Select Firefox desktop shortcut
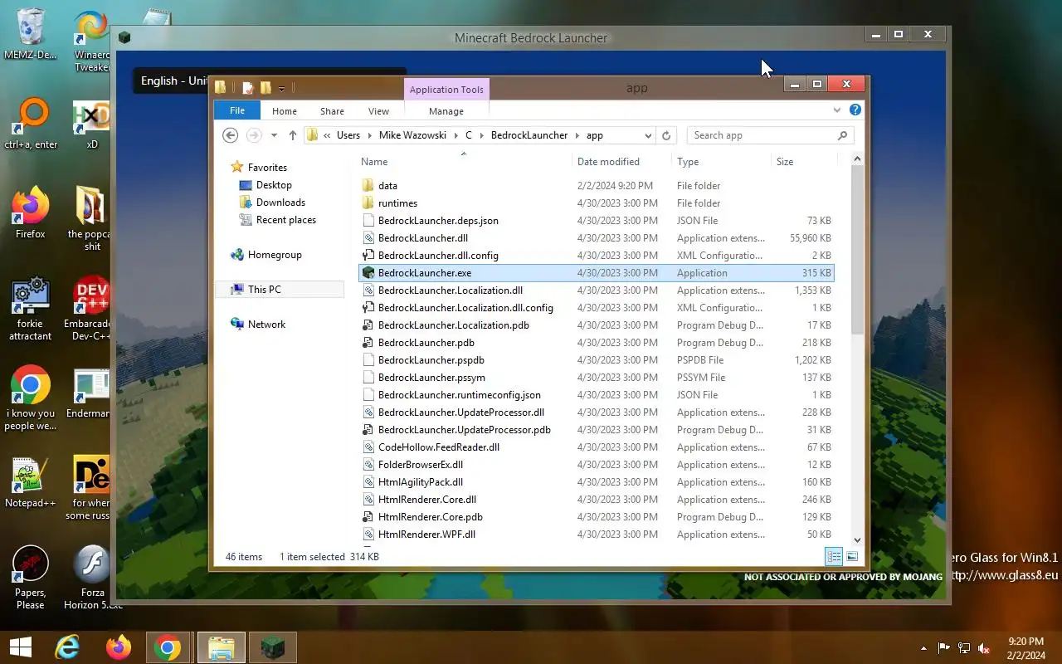Screen dimensions: 1062x664 point(31,212)
